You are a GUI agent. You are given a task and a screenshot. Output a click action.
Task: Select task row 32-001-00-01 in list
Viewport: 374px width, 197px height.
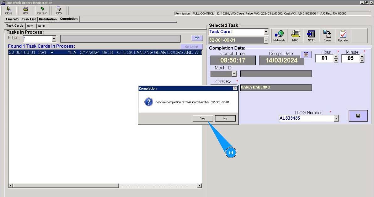[x=105, y=52]
